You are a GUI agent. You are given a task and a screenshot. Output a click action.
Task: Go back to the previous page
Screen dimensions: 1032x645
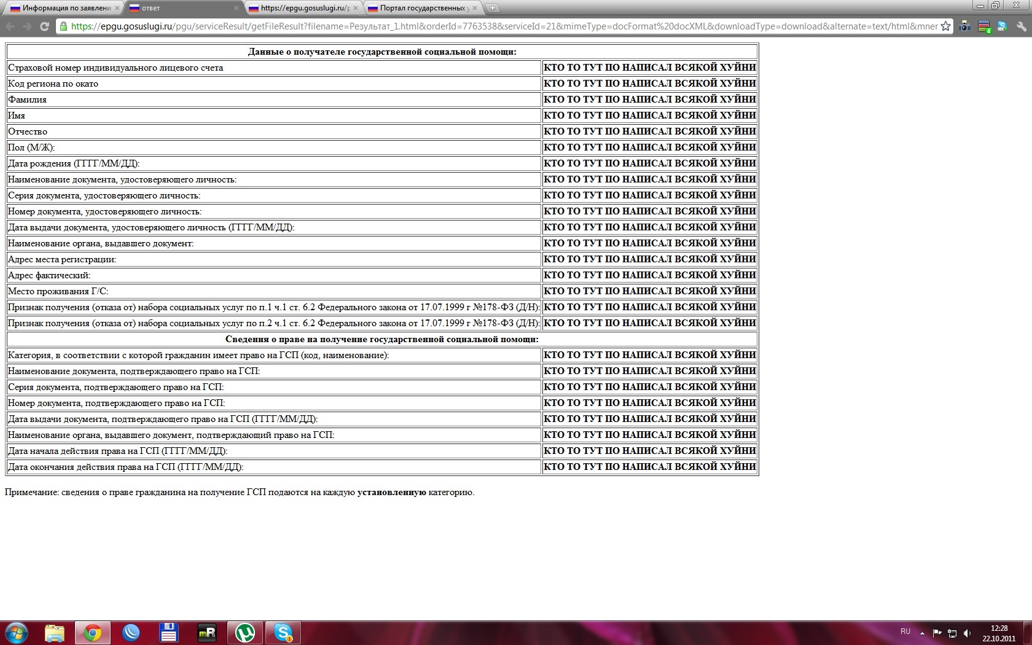[x=10, y=26]
